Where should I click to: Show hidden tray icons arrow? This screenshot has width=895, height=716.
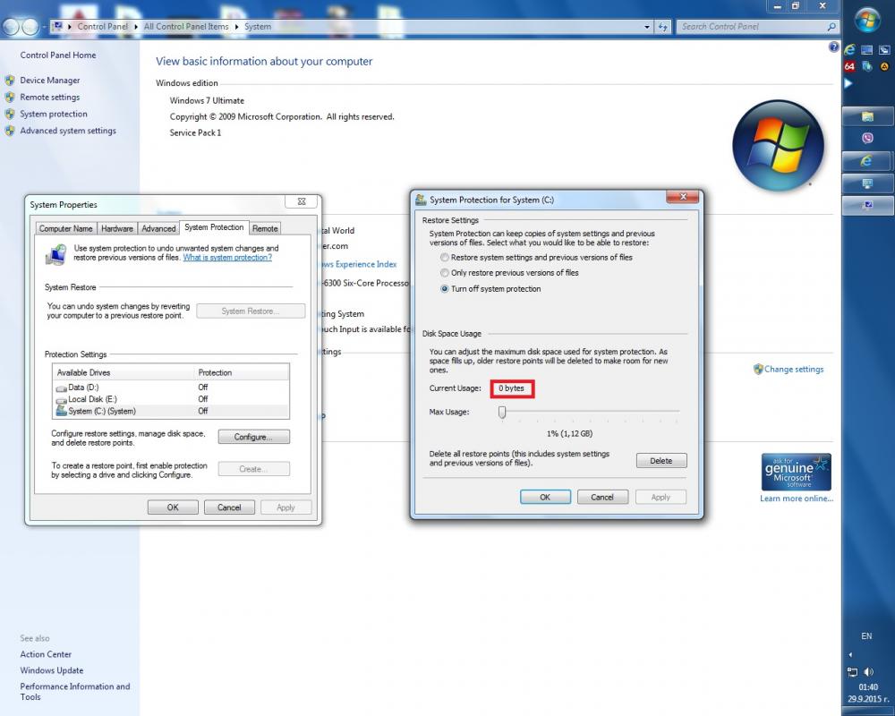850,654
